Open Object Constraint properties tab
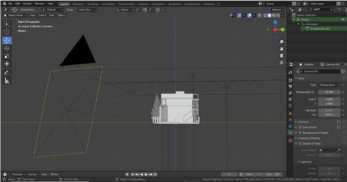Viewport: 347px width, 182px height. [x=291, y=126]
